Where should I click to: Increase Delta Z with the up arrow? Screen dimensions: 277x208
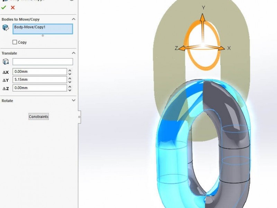(70, 87)
